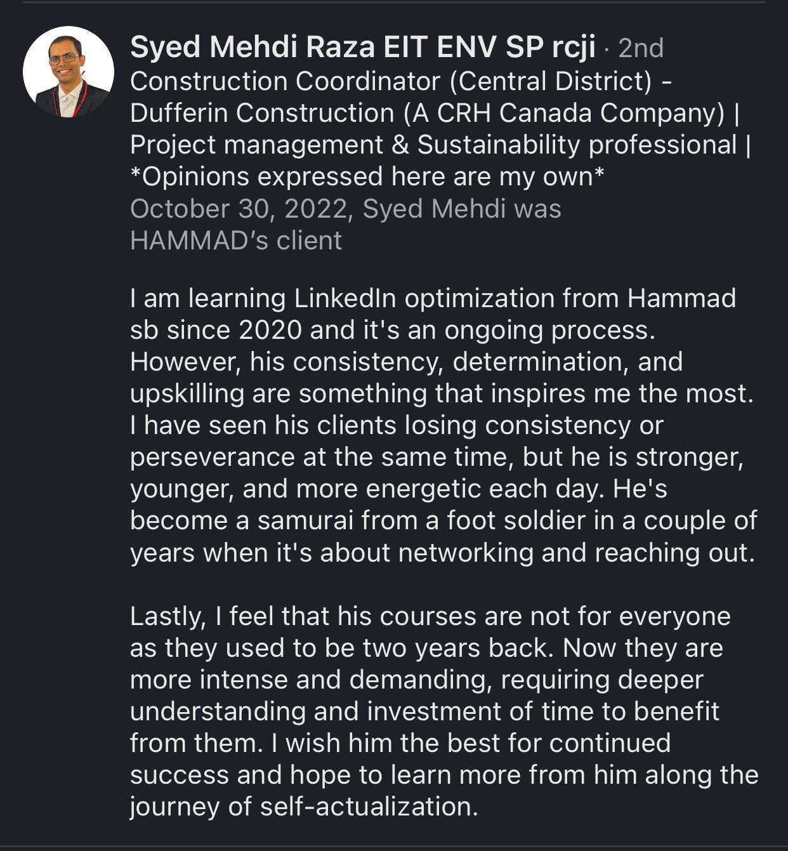The height and width of the screenshot is (851, 788).
Task: Click the Project management & Sustainability professional line
Action: tap(440, 145)
